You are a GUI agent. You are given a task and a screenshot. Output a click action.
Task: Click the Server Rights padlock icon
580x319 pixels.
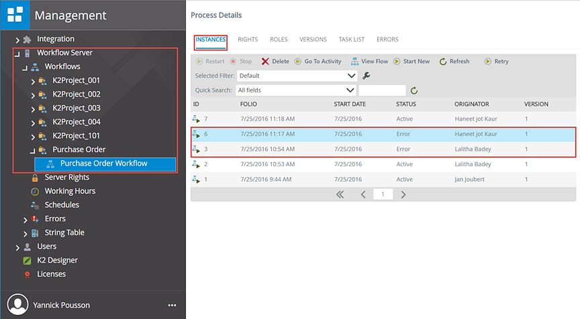(x=35, y=178)
